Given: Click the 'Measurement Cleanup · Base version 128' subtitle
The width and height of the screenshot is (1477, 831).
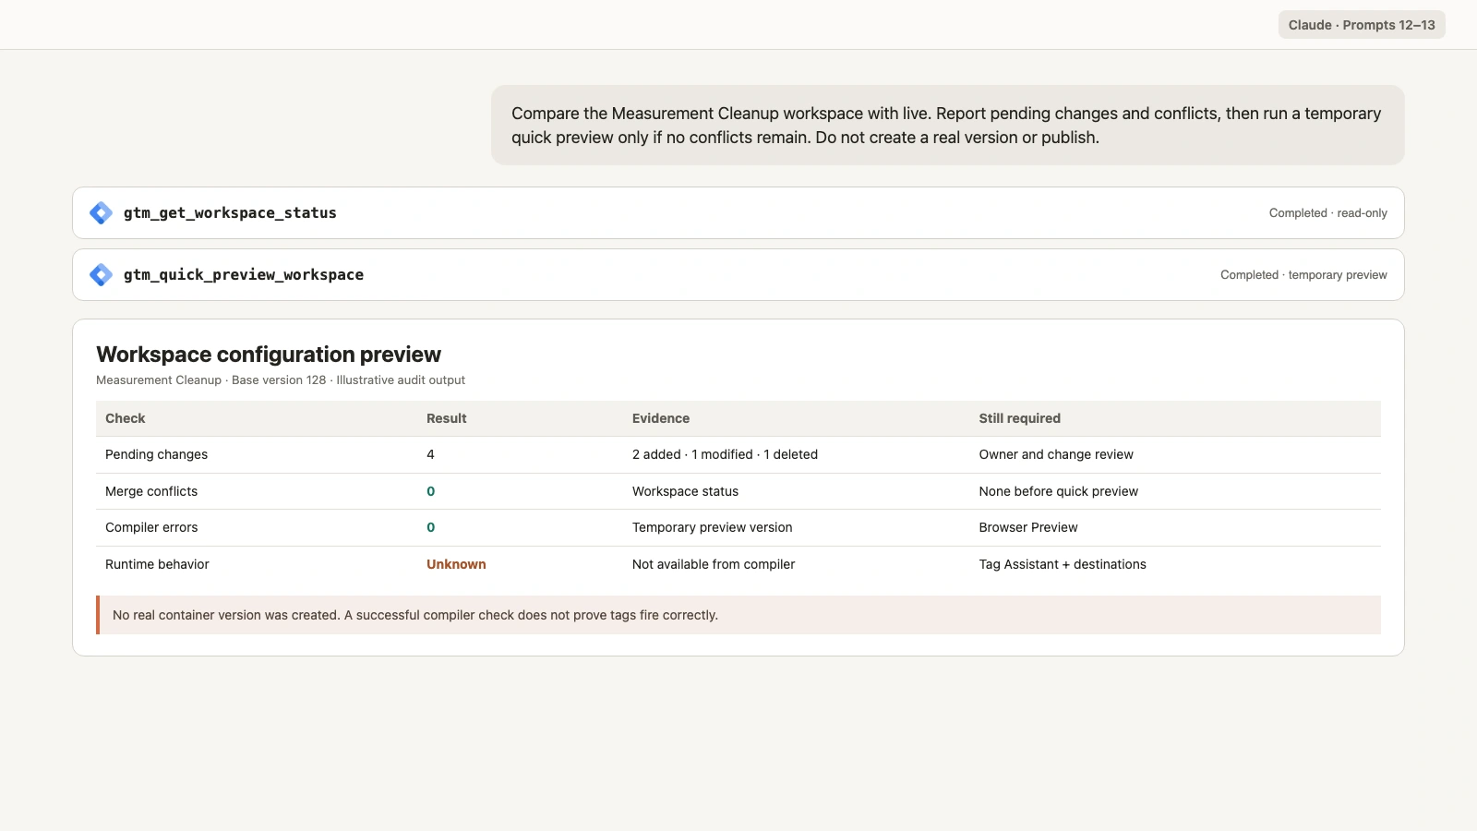Looking at the screenshot, I should pos(281,380).
